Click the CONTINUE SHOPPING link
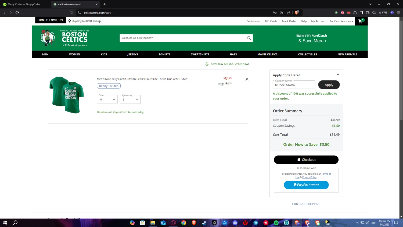Image resolution: width=403 pixels, height=227 pixels. pos(306,204)
